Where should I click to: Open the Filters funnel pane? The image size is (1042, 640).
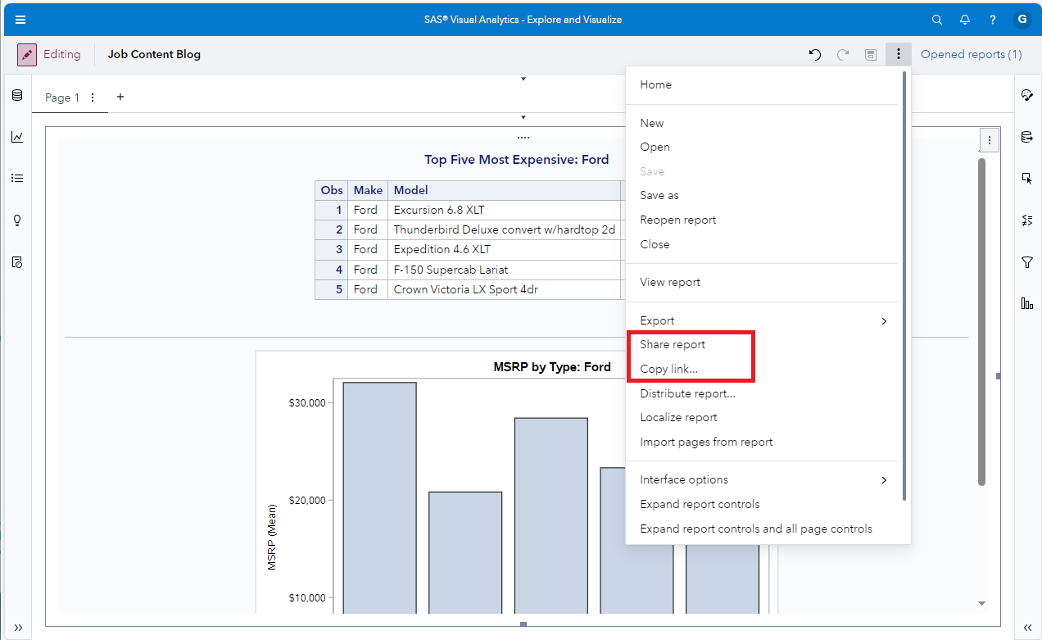tap(1026, 262)
